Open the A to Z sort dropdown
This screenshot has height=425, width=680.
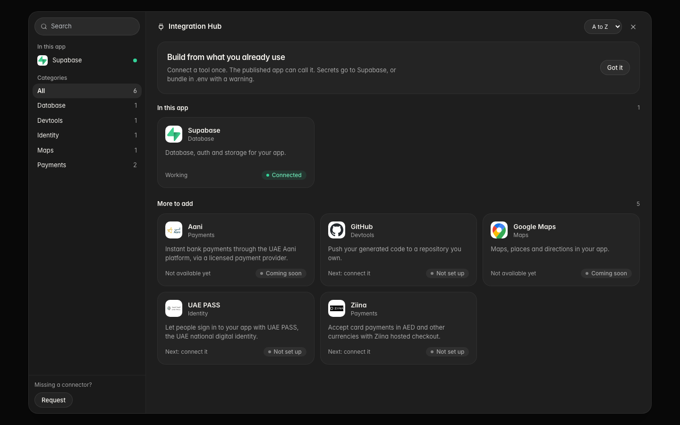coord(603,27)
